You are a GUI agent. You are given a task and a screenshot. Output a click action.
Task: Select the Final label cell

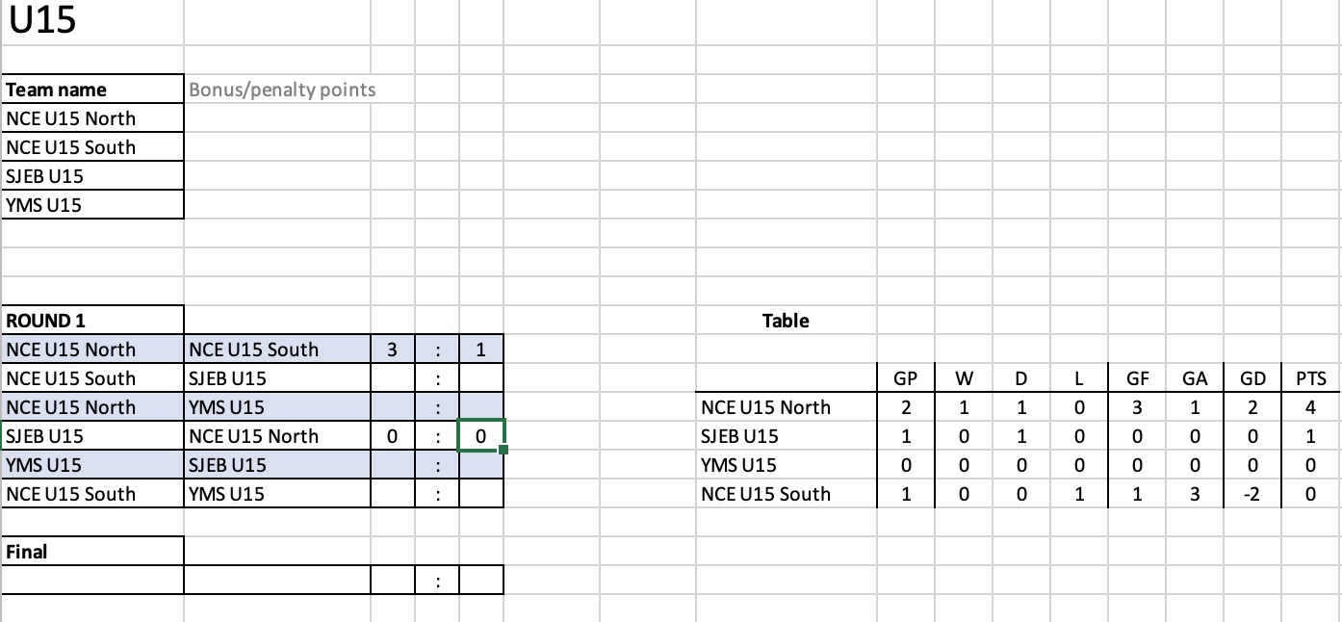point(92,552)
